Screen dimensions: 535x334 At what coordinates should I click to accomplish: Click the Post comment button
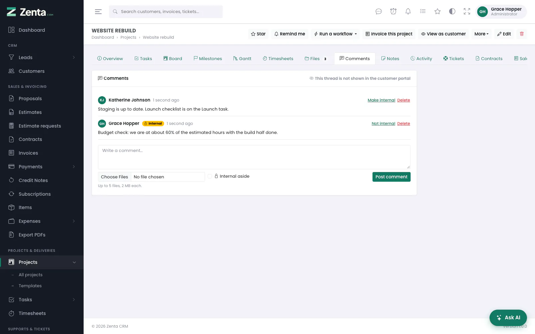(391, 177)
